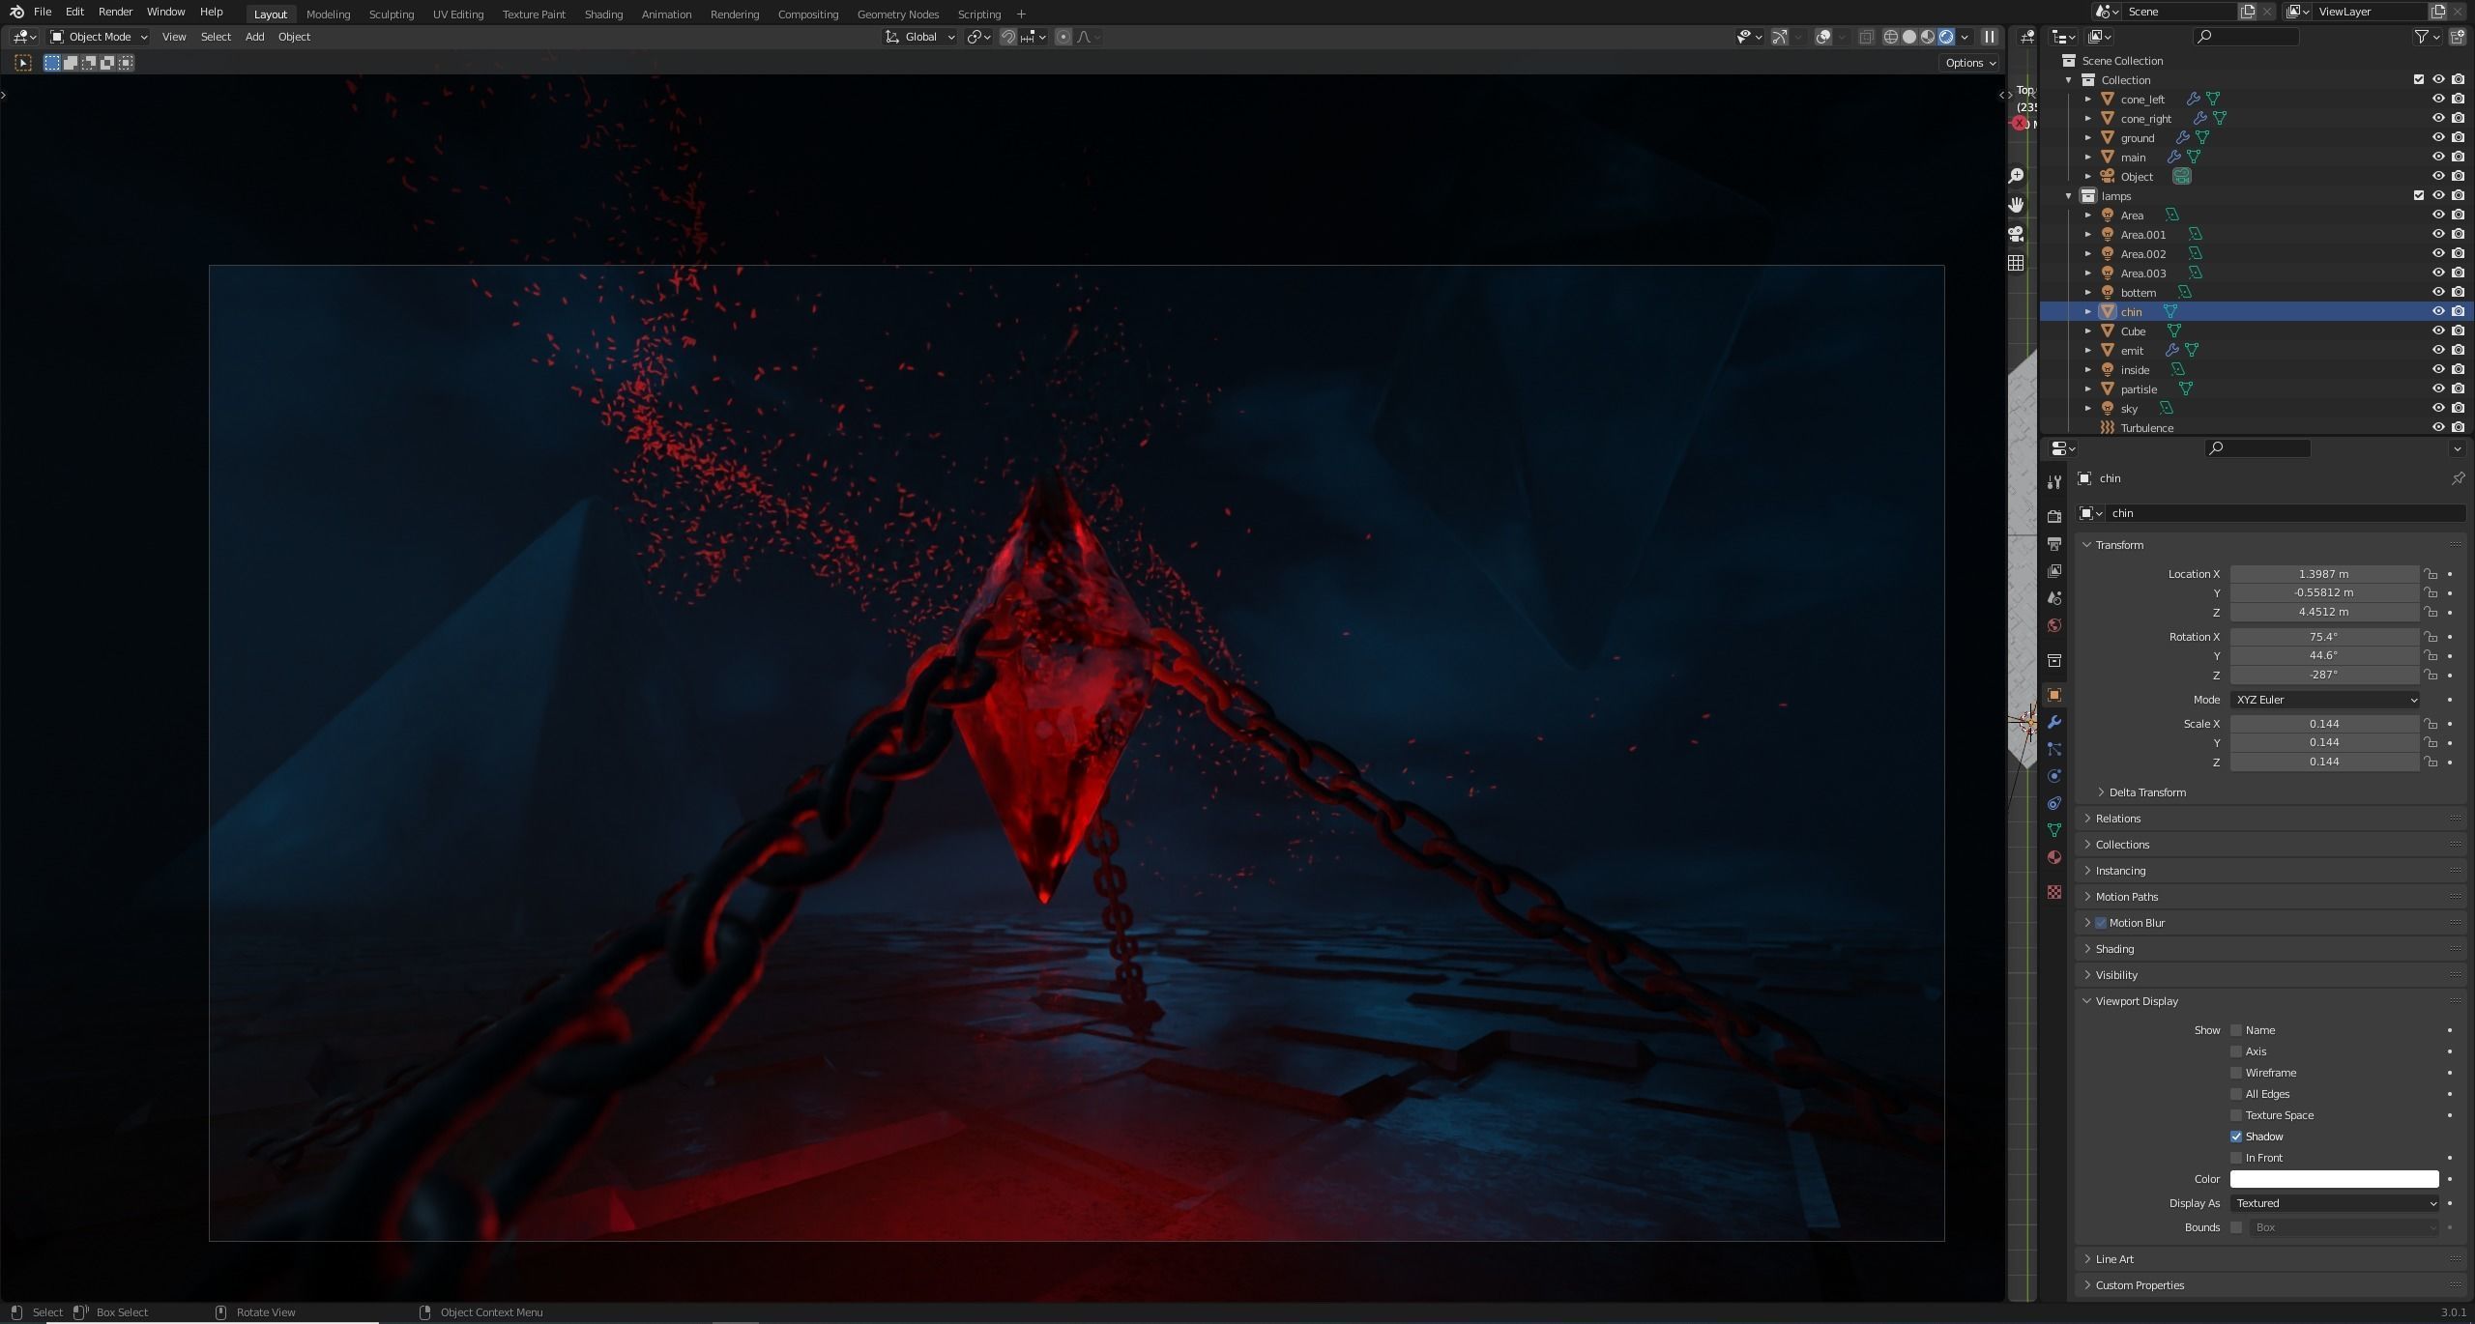This screenshot has width=2475, height=1324.
Task: Click the viewport display Color swatch
Action: pos(2335,1179)
